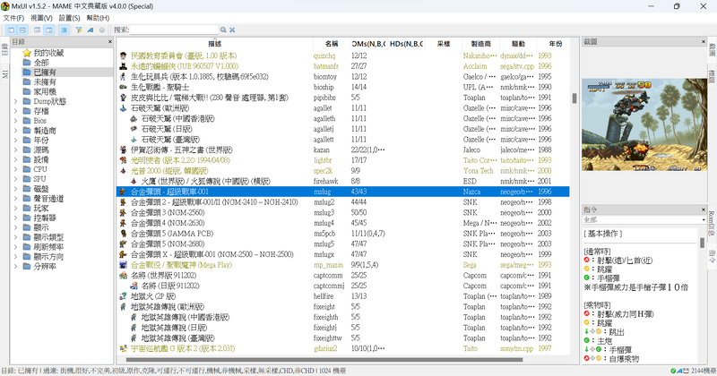The image size is (717, 376).
Task: Close the 截圖 screenshot panel
Action: (704, 41)
